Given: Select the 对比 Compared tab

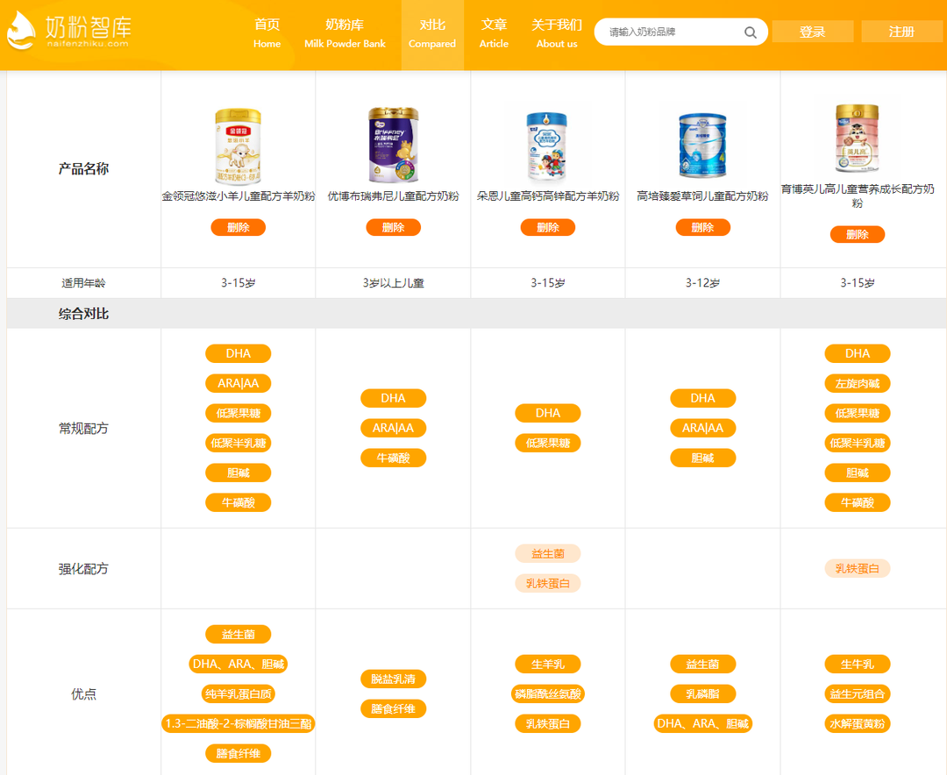Looking at the screenshot, I should click(x=432, y=33).
